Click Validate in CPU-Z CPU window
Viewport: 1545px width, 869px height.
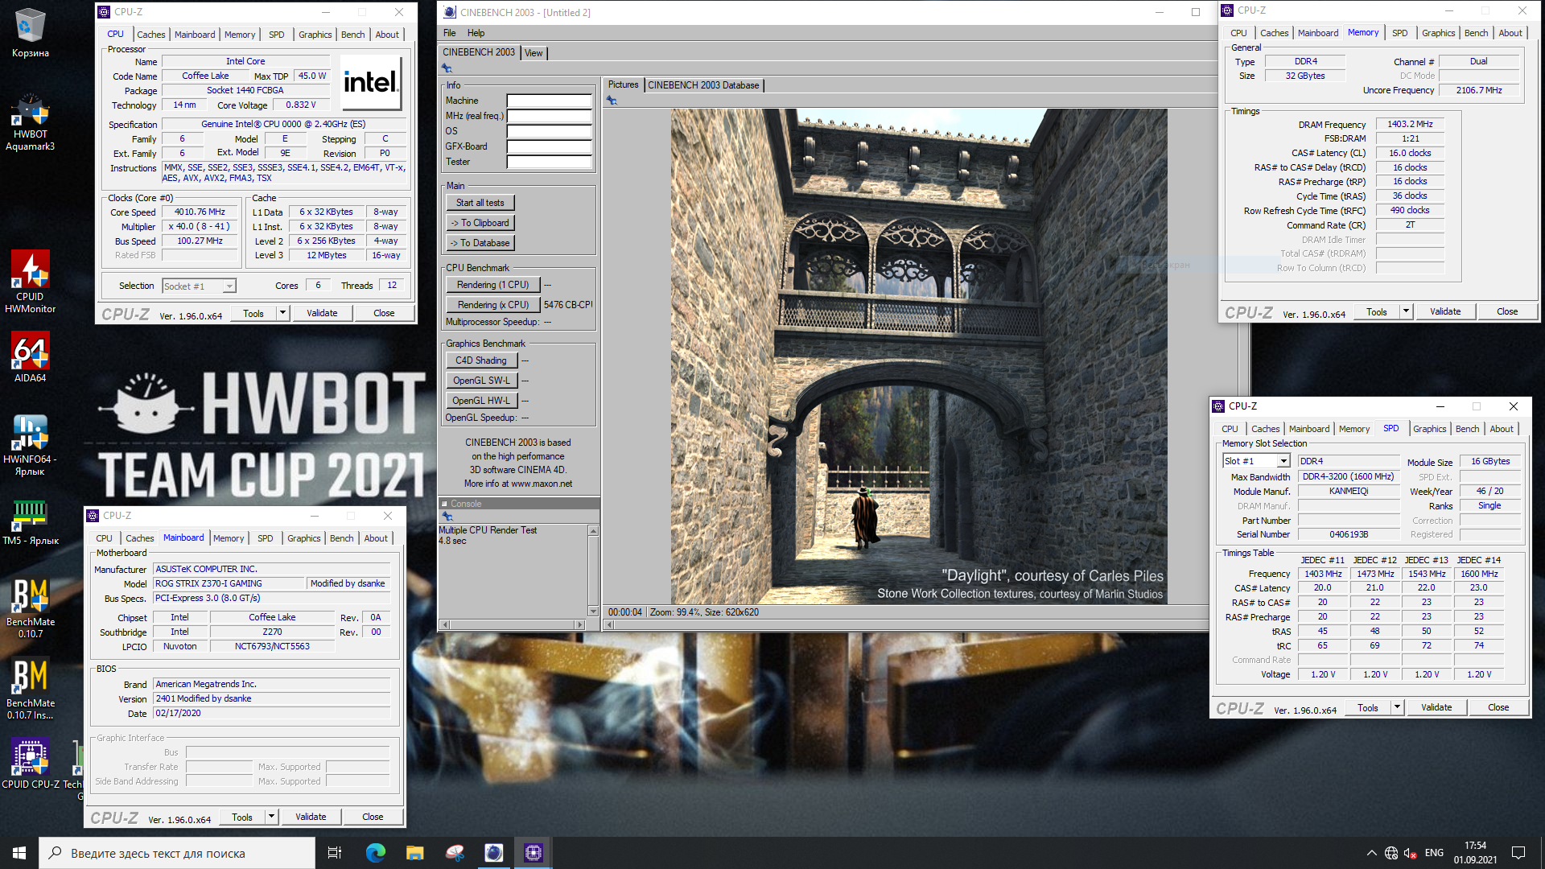coord(322,313)
